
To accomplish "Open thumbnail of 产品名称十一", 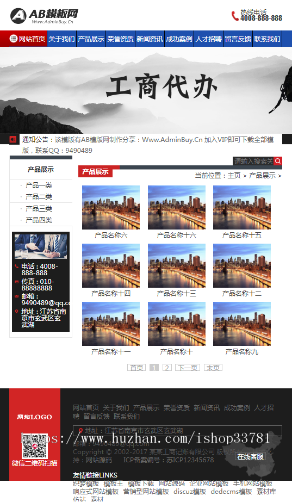I will click(111, 324).
